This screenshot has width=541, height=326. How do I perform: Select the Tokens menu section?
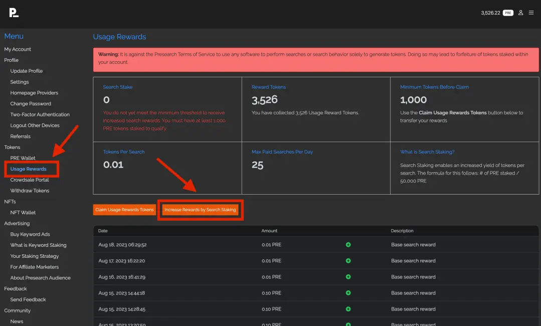[x=12, y=147]
